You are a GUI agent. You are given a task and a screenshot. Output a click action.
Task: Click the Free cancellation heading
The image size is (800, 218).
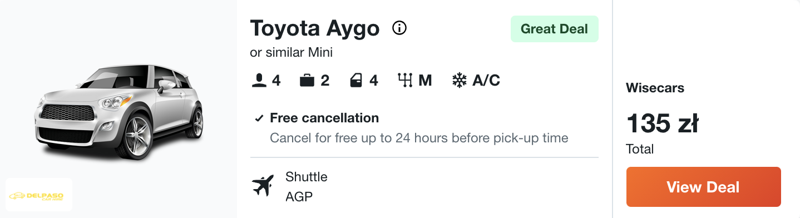tap(324, 118)
